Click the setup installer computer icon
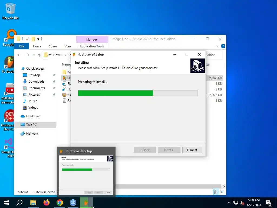The height and width of the screenshot is (208, 277). click(197, 66)
